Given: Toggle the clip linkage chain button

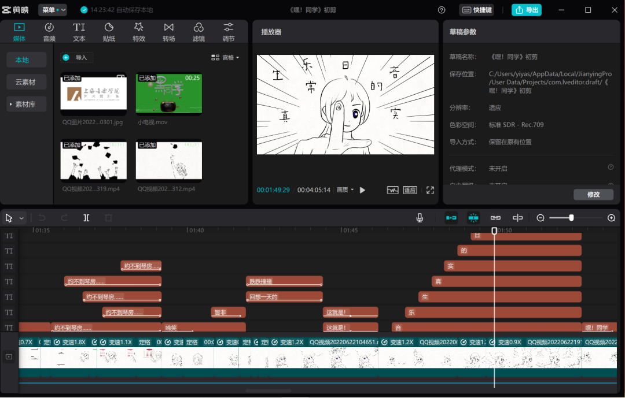Looking at the screenshot, I should click(495, 218).
